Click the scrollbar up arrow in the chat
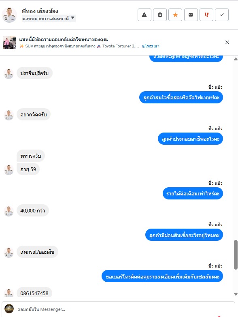The image size is (238, 317). [x=236, y=59]
